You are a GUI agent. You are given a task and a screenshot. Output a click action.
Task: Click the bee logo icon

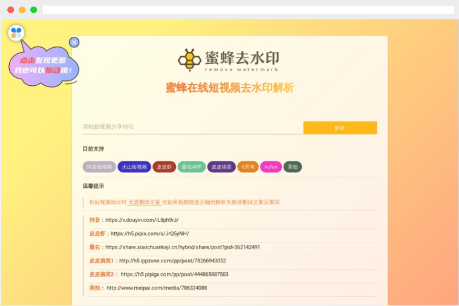click(x=189, y=60)
